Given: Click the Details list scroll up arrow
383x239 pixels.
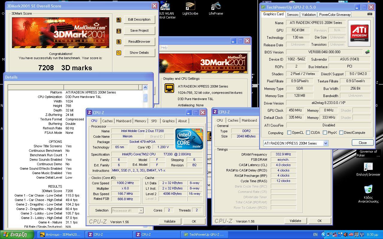Looking at the screenshot, I should pyautogui.click(x=145, y=88).
